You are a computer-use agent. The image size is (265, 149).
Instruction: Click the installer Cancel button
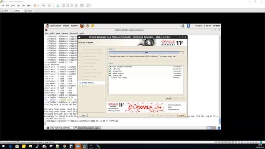tap(182, 115)
